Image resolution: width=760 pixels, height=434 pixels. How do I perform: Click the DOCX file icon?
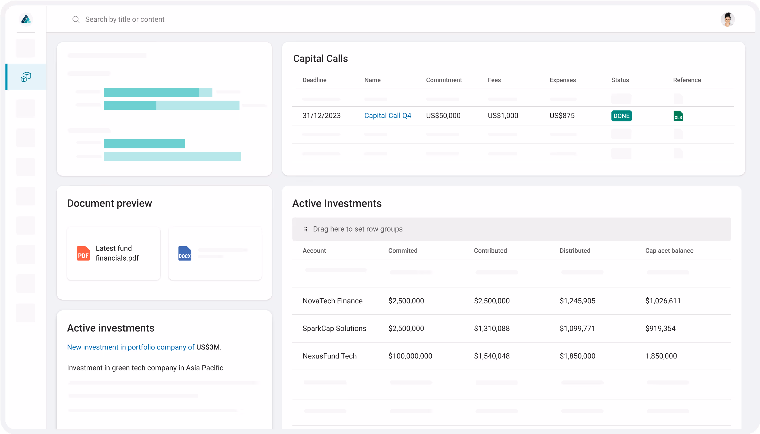(184, 253)
